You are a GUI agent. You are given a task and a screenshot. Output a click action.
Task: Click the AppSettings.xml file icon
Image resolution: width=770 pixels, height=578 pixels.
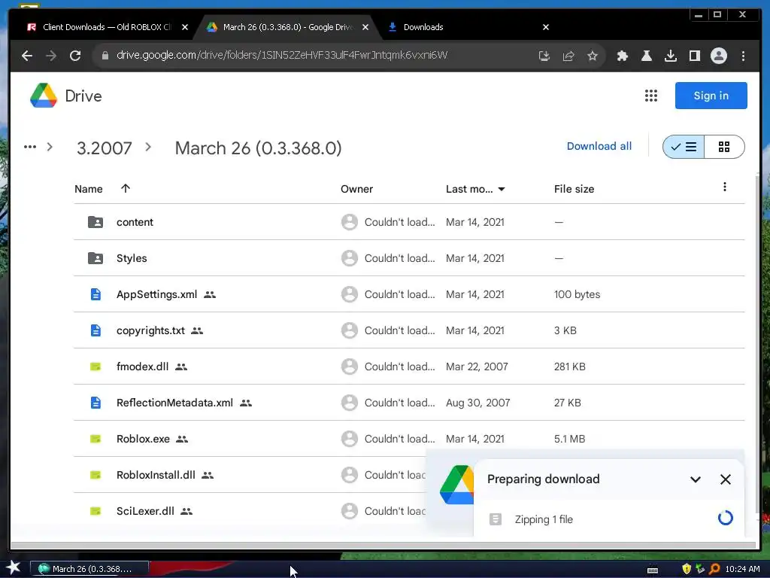pos(95,294)
